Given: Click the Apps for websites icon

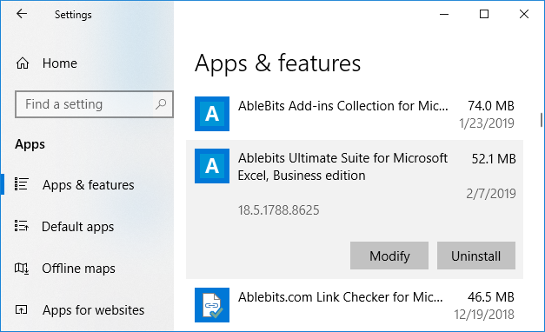Looking at the screenshot, I should click(21, 309).
